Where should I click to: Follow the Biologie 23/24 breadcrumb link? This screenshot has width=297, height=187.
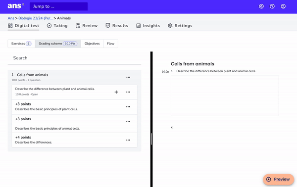(x=36, y=18)
